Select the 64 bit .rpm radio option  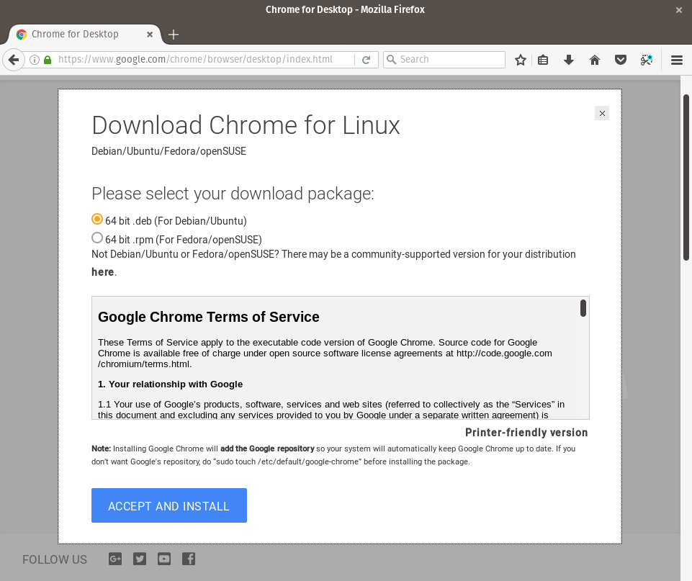coord(97,238)
